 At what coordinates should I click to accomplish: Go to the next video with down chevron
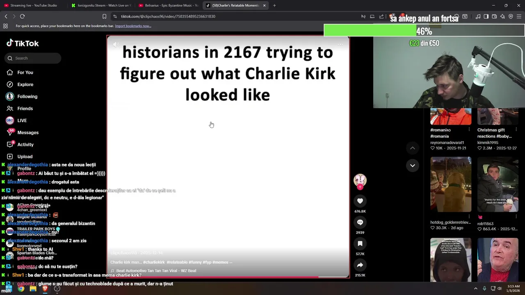pos(413,166)
